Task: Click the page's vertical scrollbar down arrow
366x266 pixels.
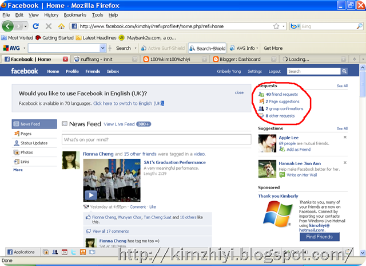Action: click(362, 252)
